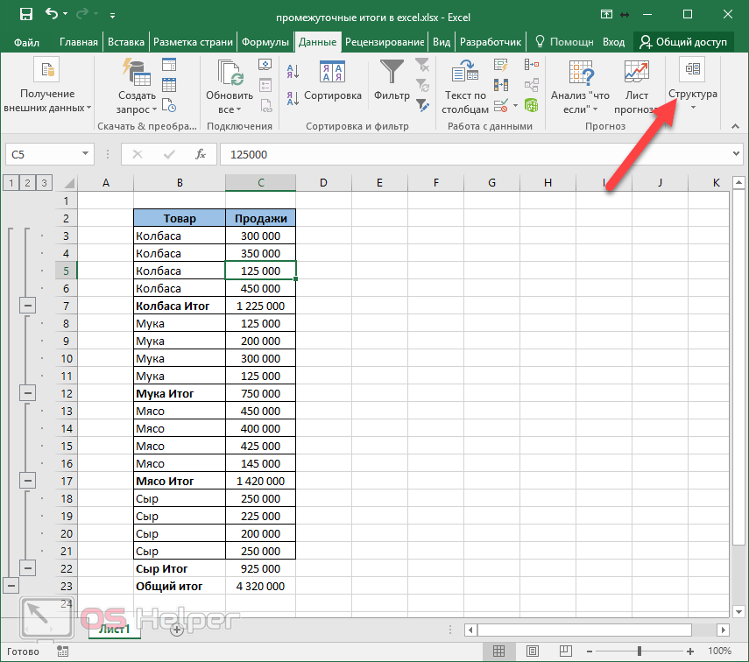Click the Flash Fill icon
Image resolution: width=749 pixels, height=662 pixels.
tap(500, 65)
